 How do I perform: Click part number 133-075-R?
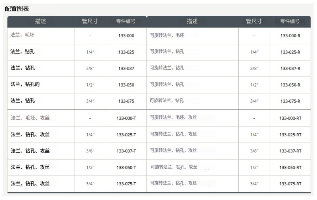click(290, 101)
